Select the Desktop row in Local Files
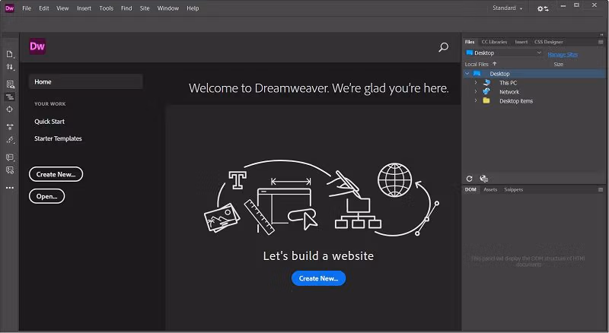Viewport: 609px width, 333px height. tap(534, 73)
